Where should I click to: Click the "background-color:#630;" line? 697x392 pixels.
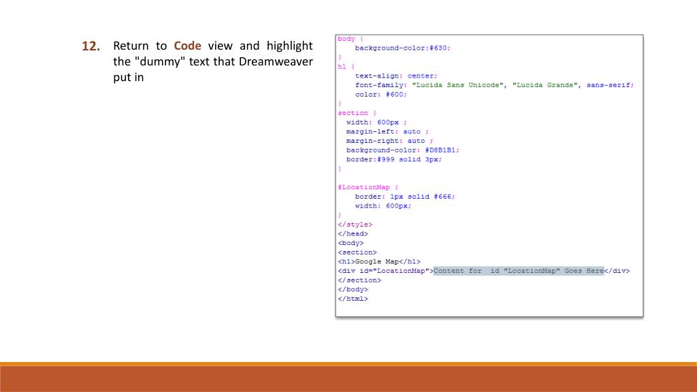coord(403,48)
